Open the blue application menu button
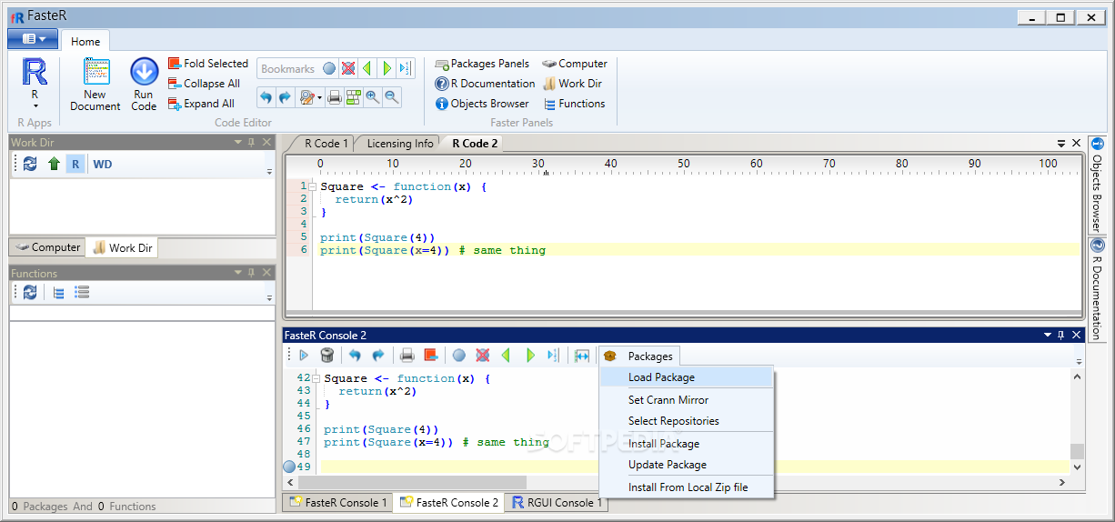1115x522 pixels. point(33,39)
